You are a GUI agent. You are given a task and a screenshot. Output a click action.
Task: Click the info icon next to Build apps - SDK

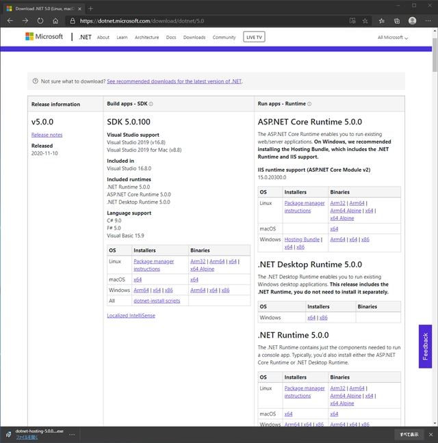pyautogui.click(x=151, y=104)
